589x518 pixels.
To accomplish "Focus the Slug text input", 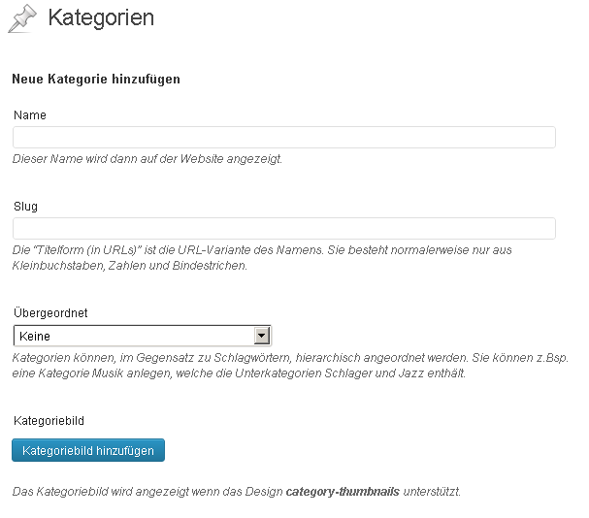I will coord(284,228).
